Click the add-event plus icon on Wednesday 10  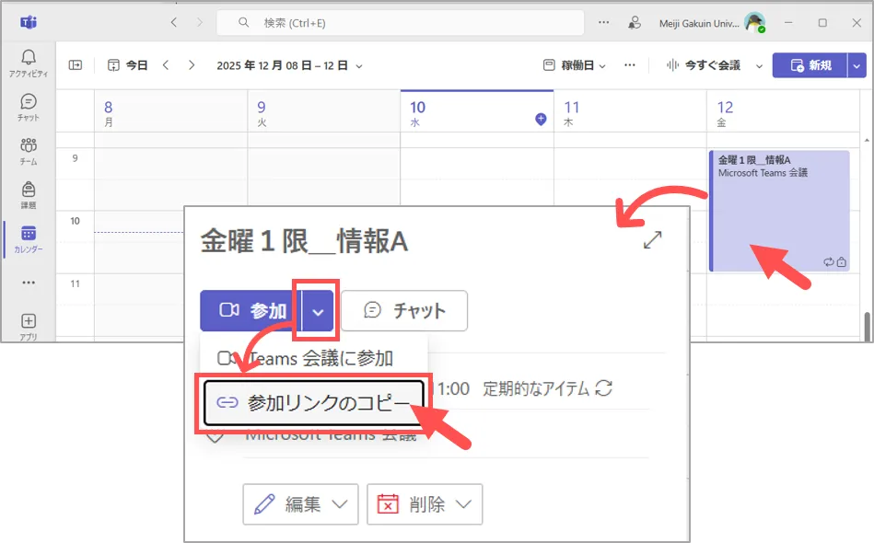[x=541, y=120]
